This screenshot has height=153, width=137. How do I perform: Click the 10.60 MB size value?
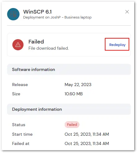point(74,94)
